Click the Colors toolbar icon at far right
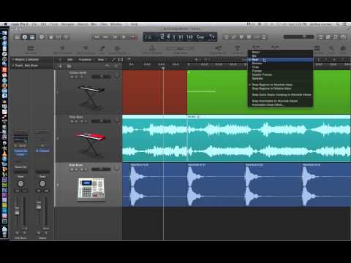The width and height of the screenshot is (351, 263). [x=343, y=49]
